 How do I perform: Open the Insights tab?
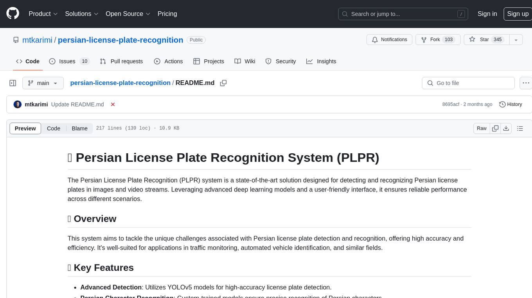(321, 61)
